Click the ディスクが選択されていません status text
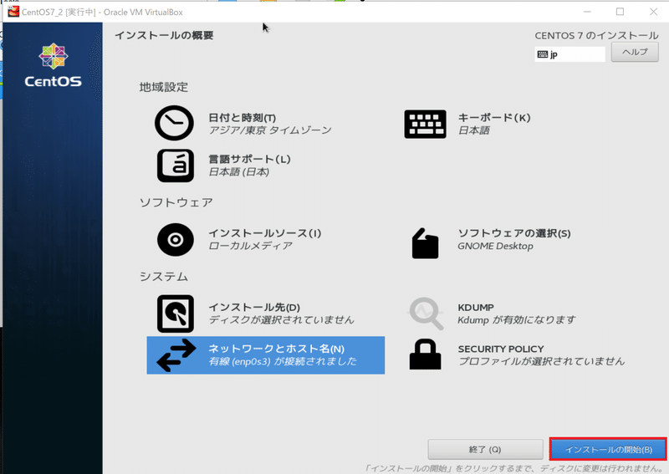This screenshot has width=669, height=474. pos(281,320)
